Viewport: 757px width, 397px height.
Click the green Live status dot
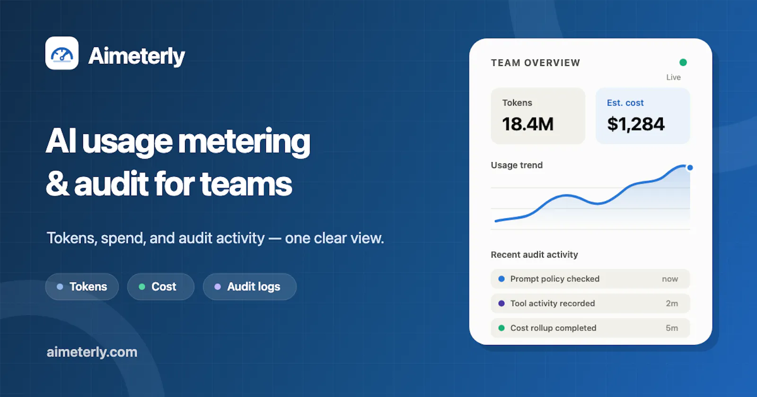coord(683,62)
